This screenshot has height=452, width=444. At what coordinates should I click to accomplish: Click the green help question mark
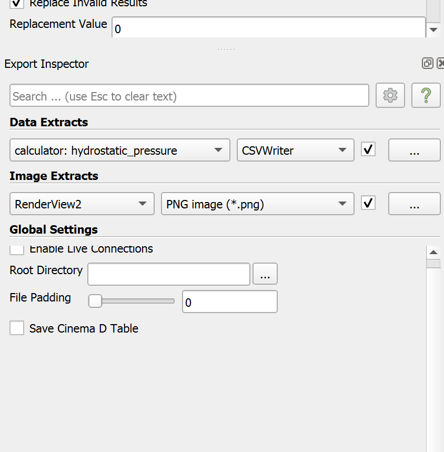click(x=426, y=95)
